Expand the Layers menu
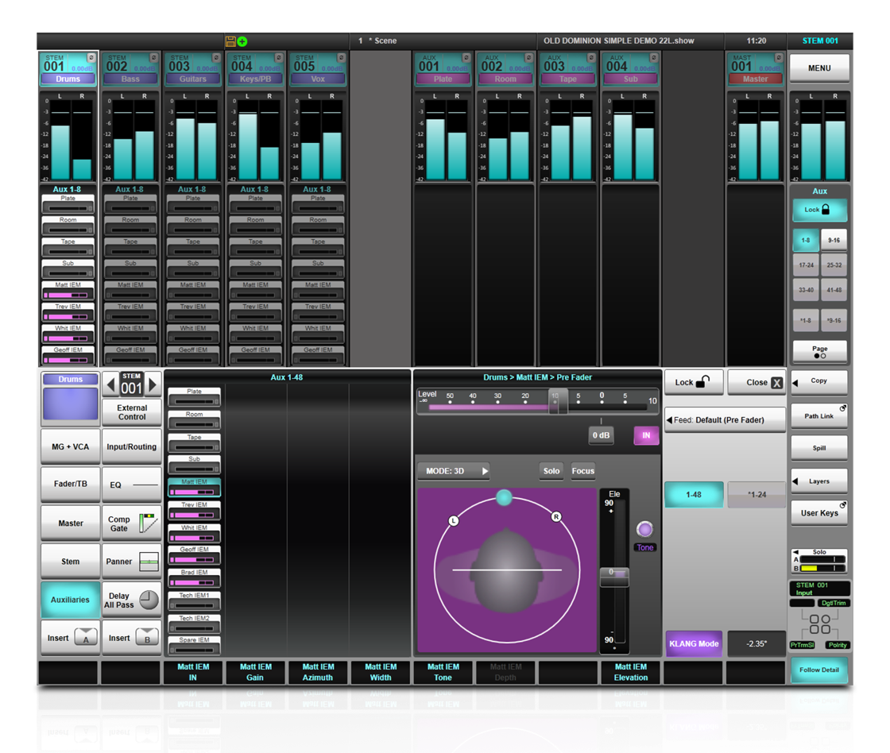This screenshot has width=890, height=753. 818,481
